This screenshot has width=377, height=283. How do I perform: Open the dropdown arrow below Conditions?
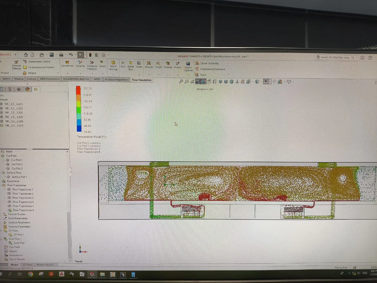[68, 74]
